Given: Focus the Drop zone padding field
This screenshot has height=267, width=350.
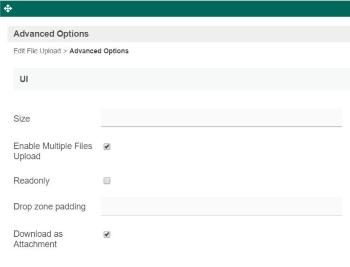Looking at the screenshot, I should [221, 205].
